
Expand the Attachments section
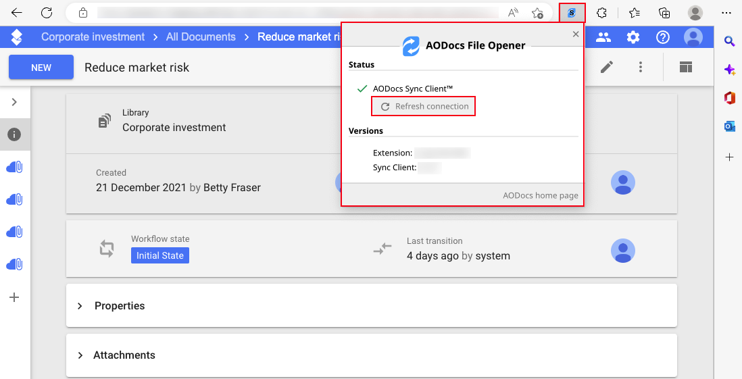point(372,355)
